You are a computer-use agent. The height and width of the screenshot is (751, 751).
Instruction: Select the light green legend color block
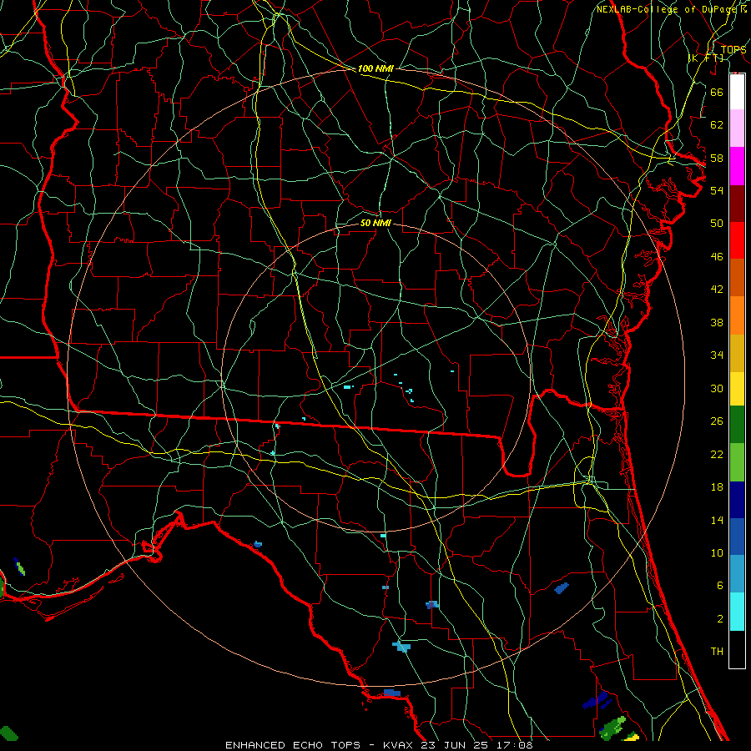point(737,462)
